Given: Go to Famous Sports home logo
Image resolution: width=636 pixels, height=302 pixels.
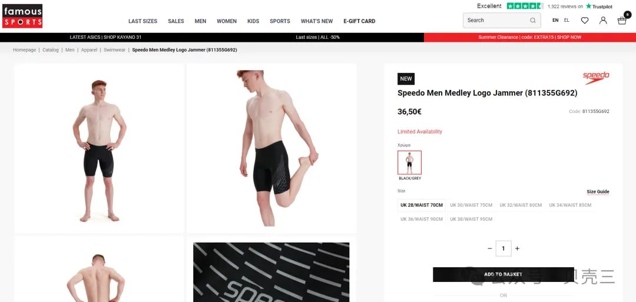Looking at the screenshot, I should point(22,16).
